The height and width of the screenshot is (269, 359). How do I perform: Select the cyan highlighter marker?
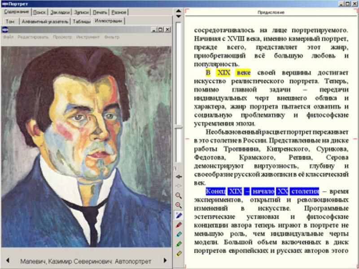[x=179, y=234]
